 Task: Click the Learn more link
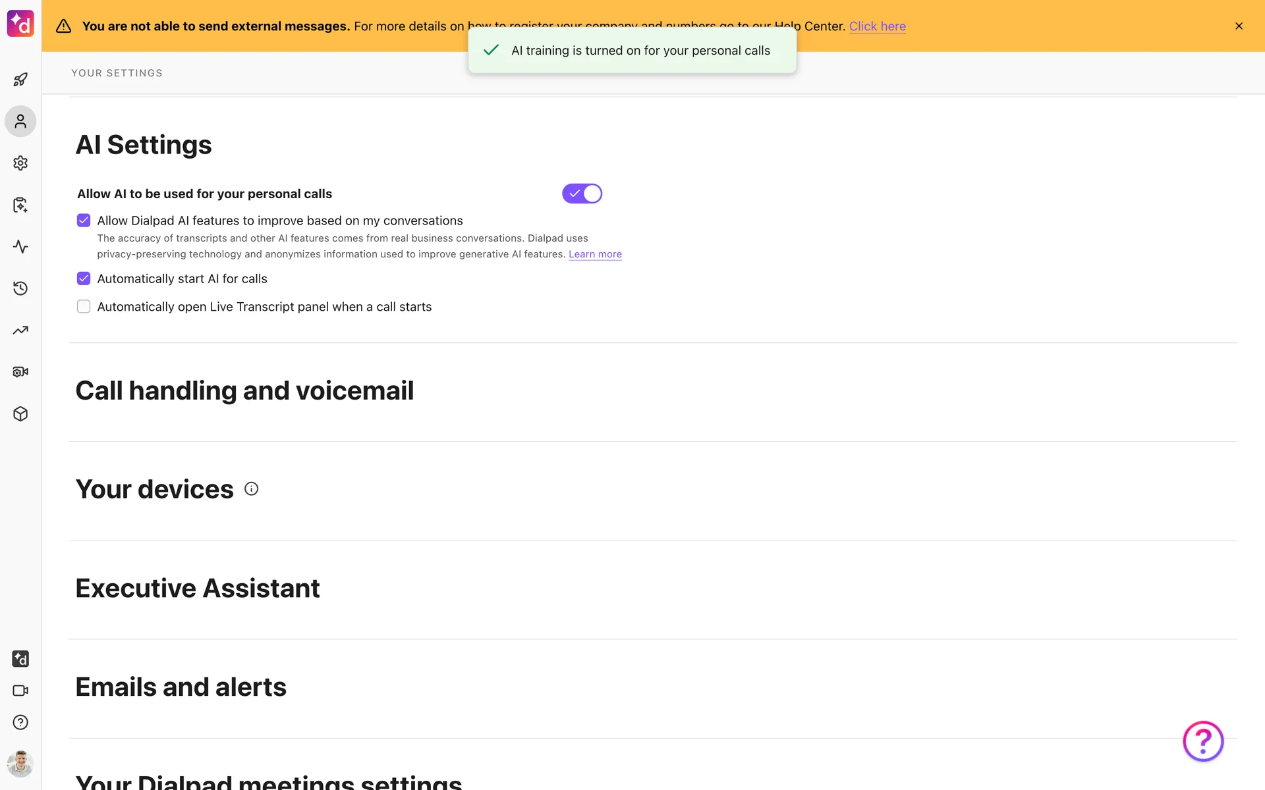595,254
